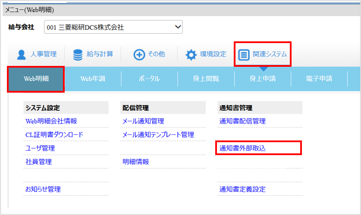
Task: Click the システム設定 section header
Action: [x=66, y=108]
